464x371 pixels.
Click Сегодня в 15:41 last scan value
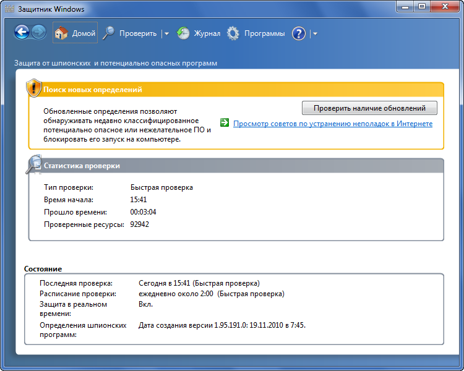(199, 283)
